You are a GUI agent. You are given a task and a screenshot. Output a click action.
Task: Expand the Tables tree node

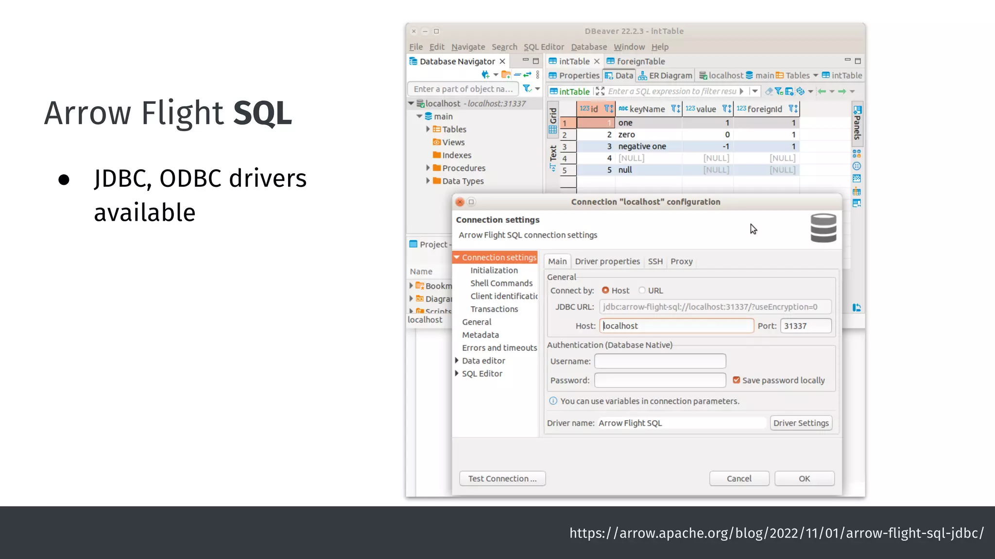(428, 129)
